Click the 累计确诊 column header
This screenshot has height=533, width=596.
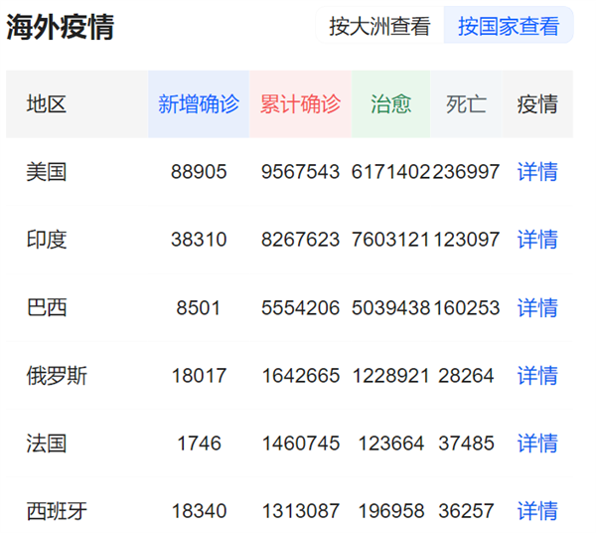[x=300, y=103]
